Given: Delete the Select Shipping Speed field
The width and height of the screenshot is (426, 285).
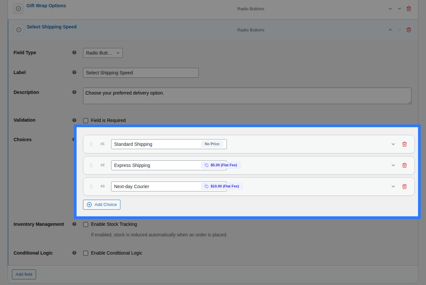Looking at the screenshot, I should [409, 30].
